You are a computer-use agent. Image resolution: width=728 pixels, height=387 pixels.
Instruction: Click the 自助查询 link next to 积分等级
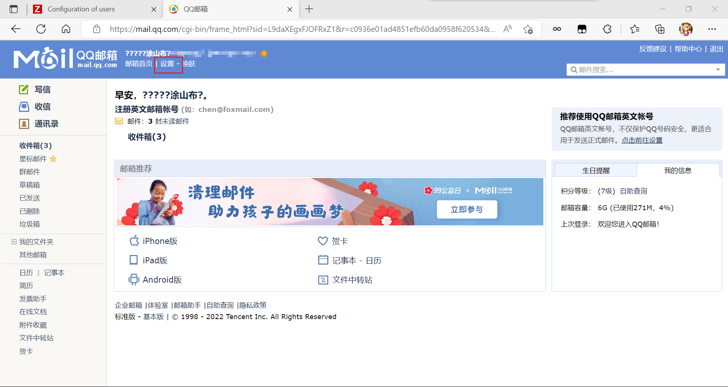(634, 191)
